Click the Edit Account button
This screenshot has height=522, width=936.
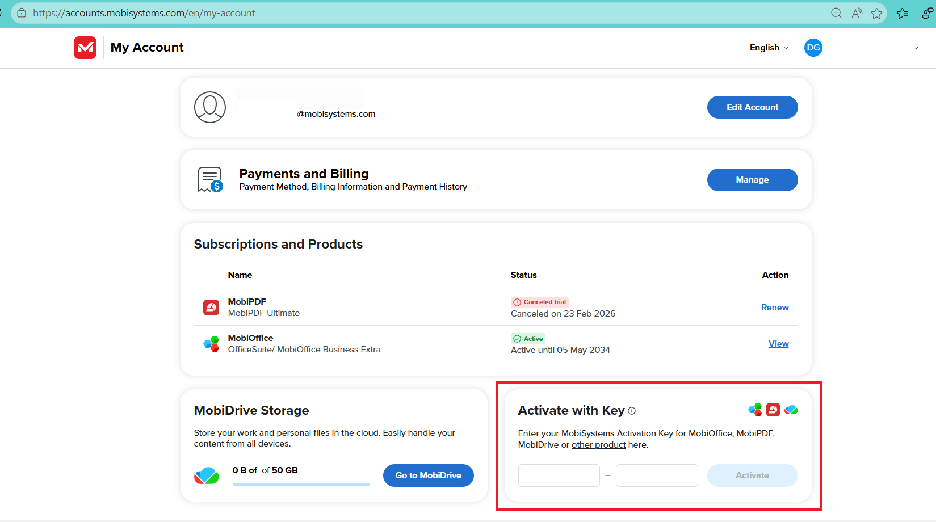coord(752,107)
